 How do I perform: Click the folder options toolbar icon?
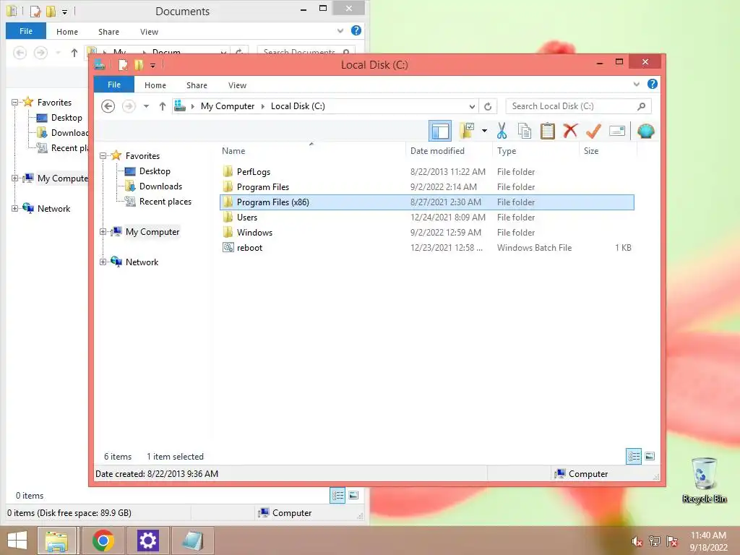(x=468, y=131)
